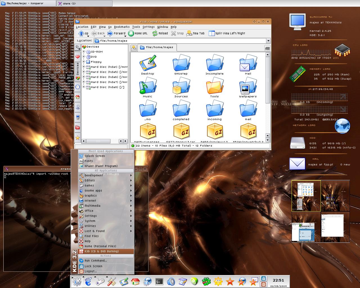The height and width of the screenshot is (288, 360).
Task: Click Logout... in K menu
Action: [106, 271]
